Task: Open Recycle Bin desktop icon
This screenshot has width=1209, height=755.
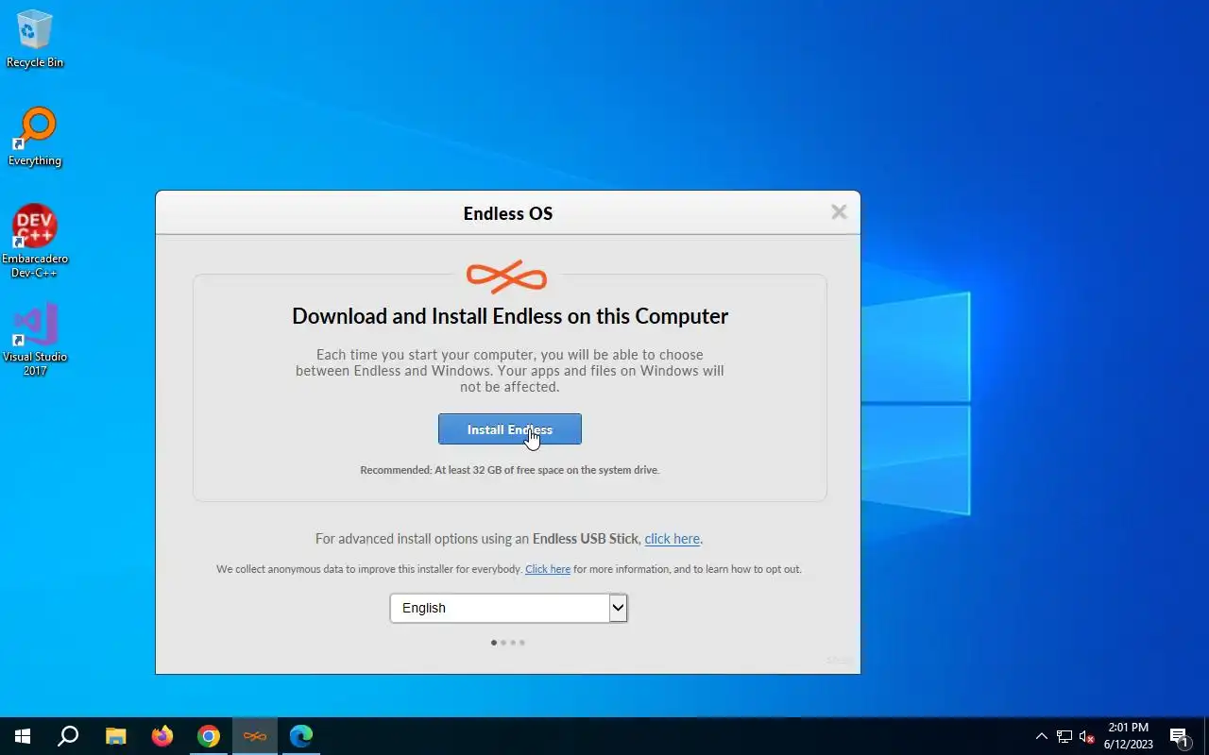Action: [x=35, y=40]
